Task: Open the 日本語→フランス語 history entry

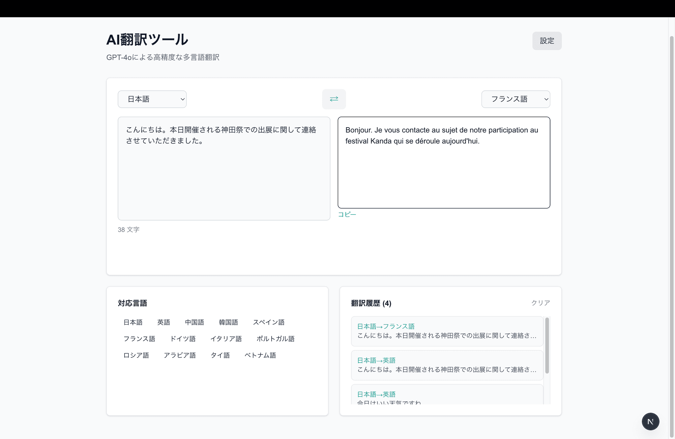Action: point(447,331)
